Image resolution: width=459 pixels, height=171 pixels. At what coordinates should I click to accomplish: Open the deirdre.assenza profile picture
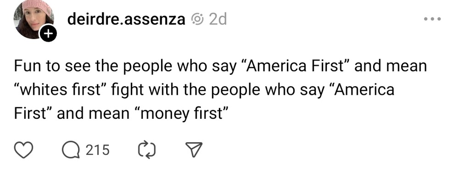tap(33, 20)
